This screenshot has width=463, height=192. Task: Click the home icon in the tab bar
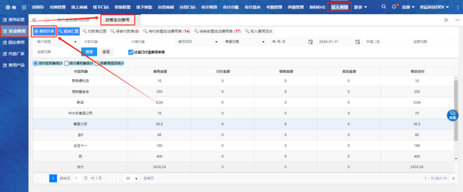[46, 20]
